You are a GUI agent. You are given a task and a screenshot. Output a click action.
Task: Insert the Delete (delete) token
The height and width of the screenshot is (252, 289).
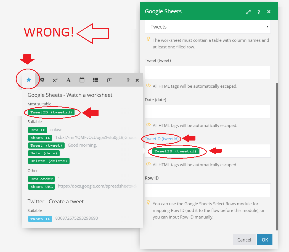click(49, 161)
